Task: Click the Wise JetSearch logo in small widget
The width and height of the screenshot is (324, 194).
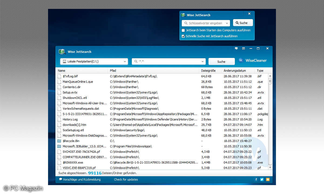Action: [x=183, y=15]
